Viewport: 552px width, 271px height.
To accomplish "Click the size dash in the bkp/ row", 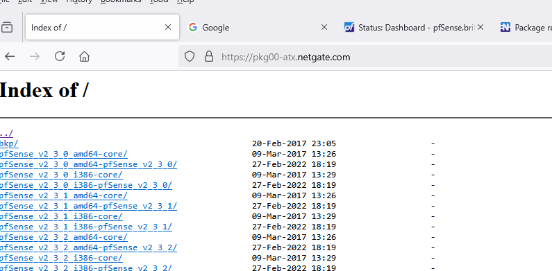I will (x=433, y=143).
